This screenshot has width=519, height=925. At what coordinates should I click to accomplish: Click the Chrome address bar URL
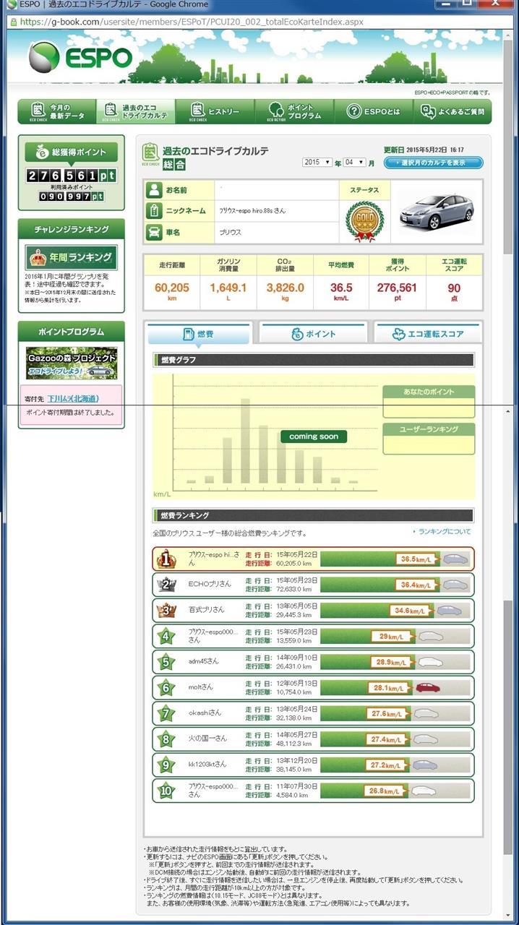click(x=192, y=22)
